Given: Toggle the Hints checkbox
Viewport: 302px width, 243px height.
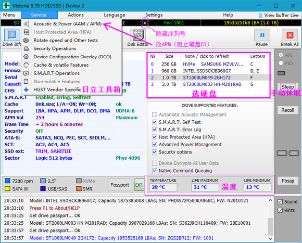Looking at the screenshot, I should coord(280,210).
